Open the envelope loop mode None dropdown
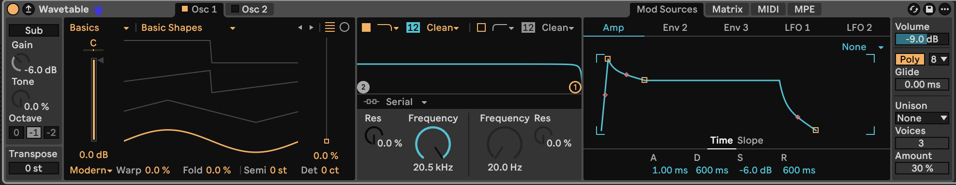Screen dimensions: 956x185 point(863,47)
